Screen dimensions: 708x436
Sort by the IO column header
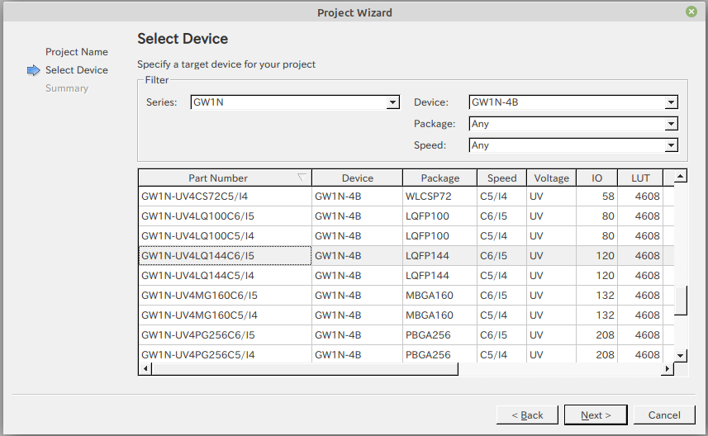[x=596, y=178]
